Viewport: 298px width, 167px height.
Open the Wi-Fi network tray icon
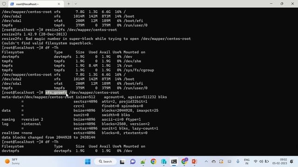tap(256, 161)
